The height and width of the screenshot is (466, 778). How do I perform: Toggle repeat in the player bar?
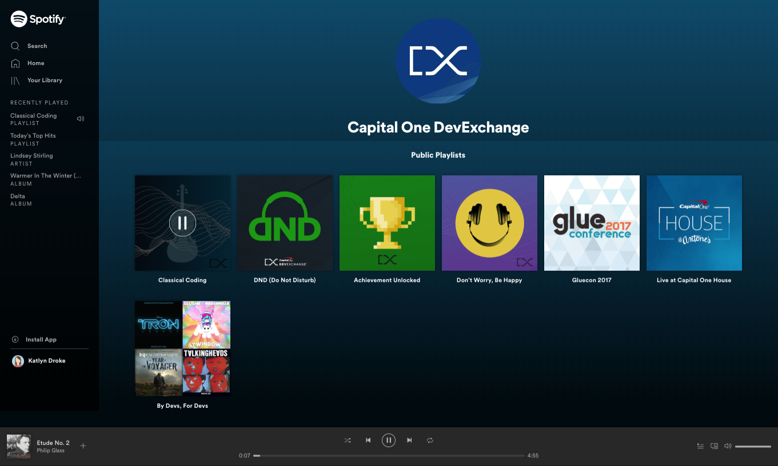[x=430, y=440]
